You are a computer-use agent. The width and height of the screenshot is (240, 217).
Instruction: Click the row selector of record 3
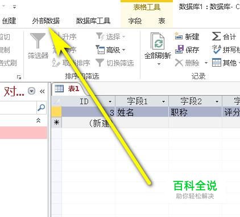(56, 112)
